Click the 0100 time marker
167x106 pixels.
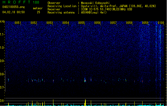(161, 23)
